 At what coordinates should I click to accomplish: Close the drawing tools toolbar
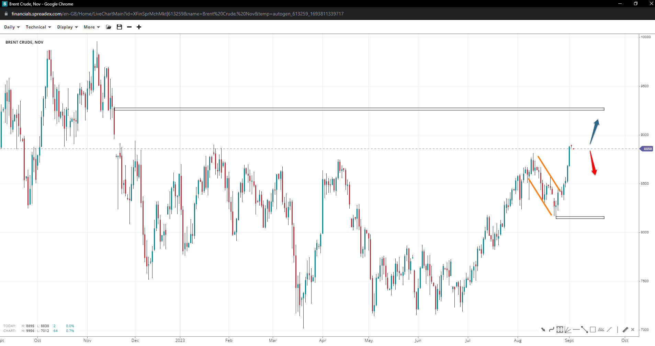point(633,330)
